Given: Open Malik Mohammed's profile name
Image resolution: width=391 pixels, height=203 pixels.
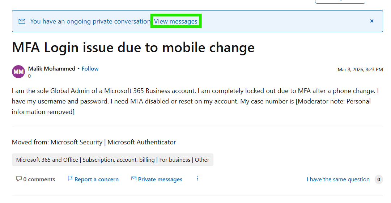Looking at the screenshot, I should tap(52, 68).
